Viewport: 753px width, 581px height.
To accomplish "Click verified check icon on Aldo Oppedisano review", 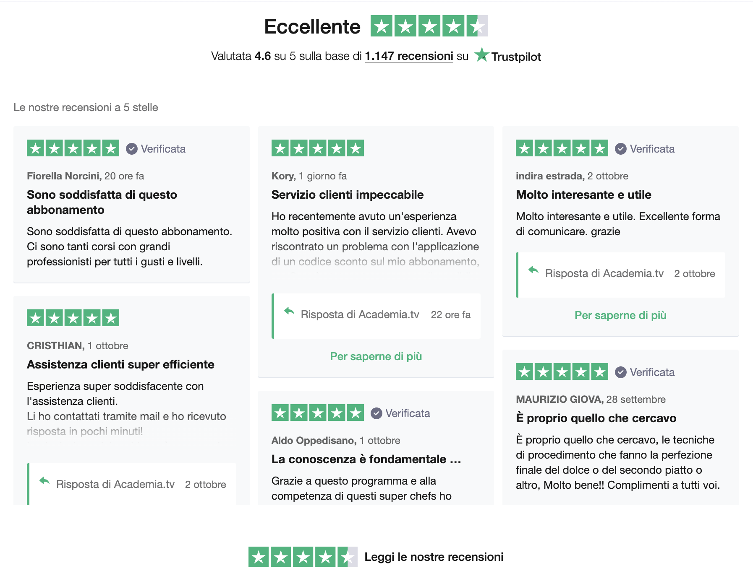I will click(x=376, y=413).
